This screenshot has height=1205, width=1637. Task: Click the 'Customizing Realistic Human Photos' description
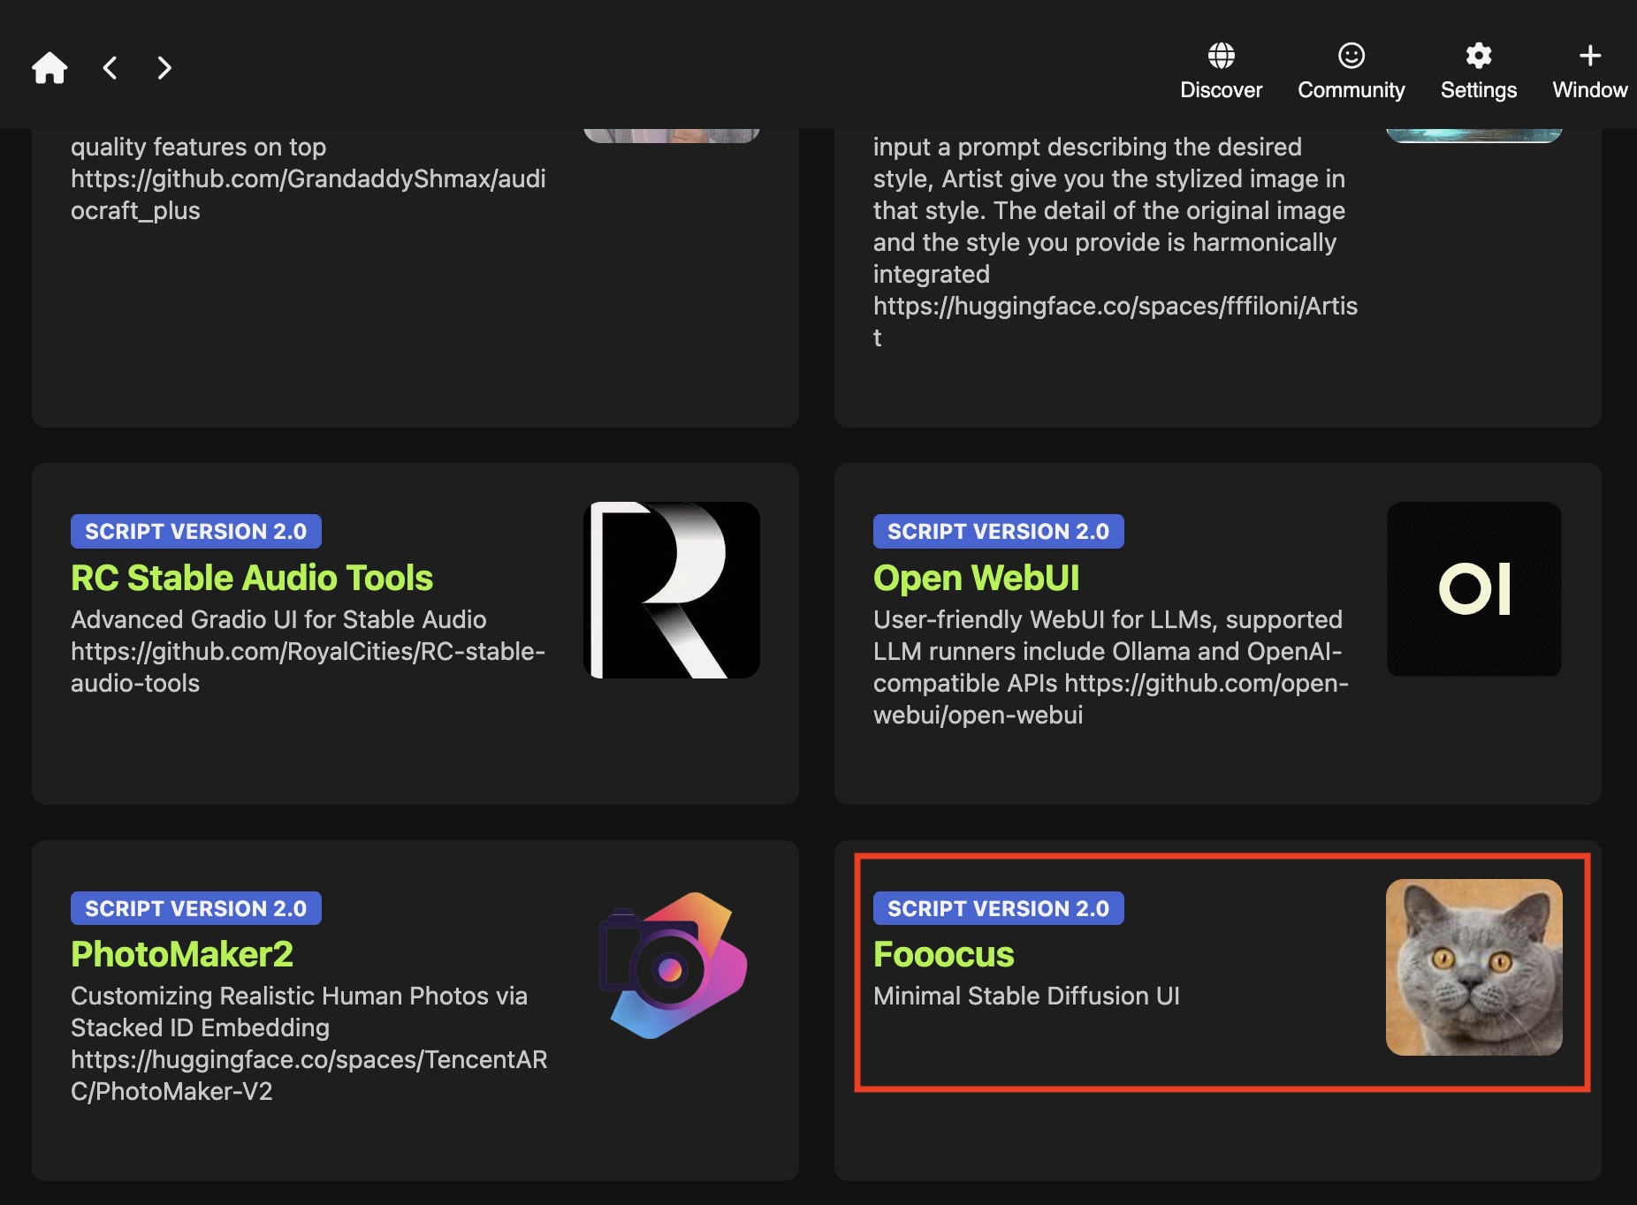point(309,1043)
